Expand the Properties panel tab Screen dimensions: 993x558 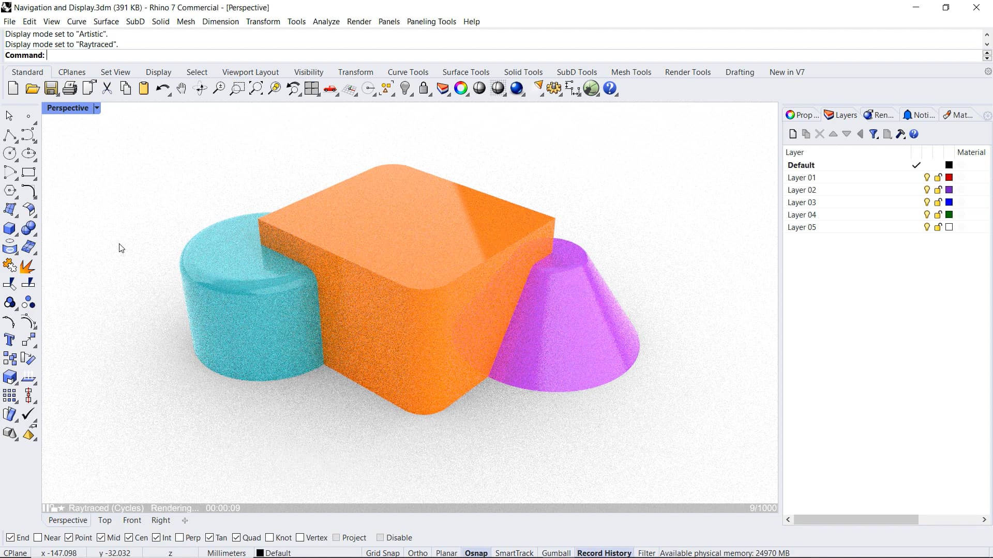coord(801,114)
